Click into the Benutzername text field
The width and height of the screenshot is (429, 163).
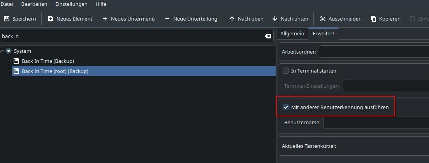pos(376,122)
